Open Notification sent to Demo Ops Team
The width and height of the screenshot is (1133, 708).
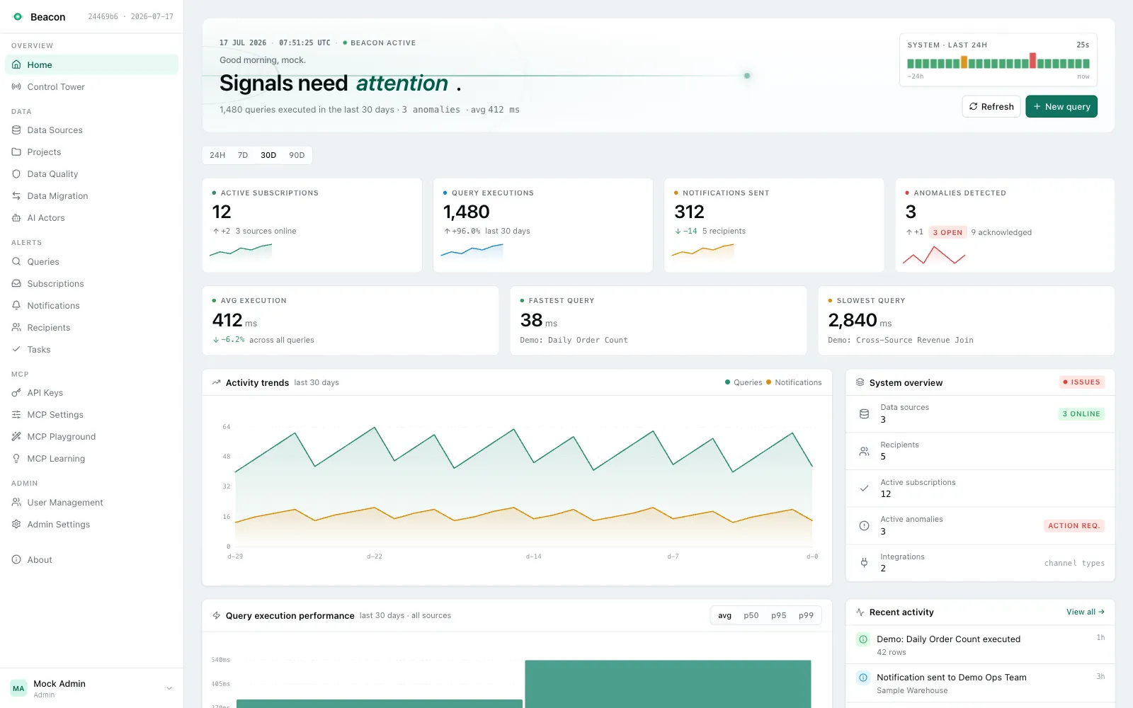(x=981, y=683)
